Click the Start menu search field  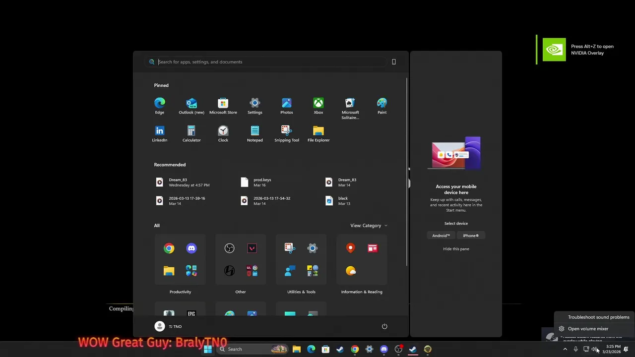(265, 62)
